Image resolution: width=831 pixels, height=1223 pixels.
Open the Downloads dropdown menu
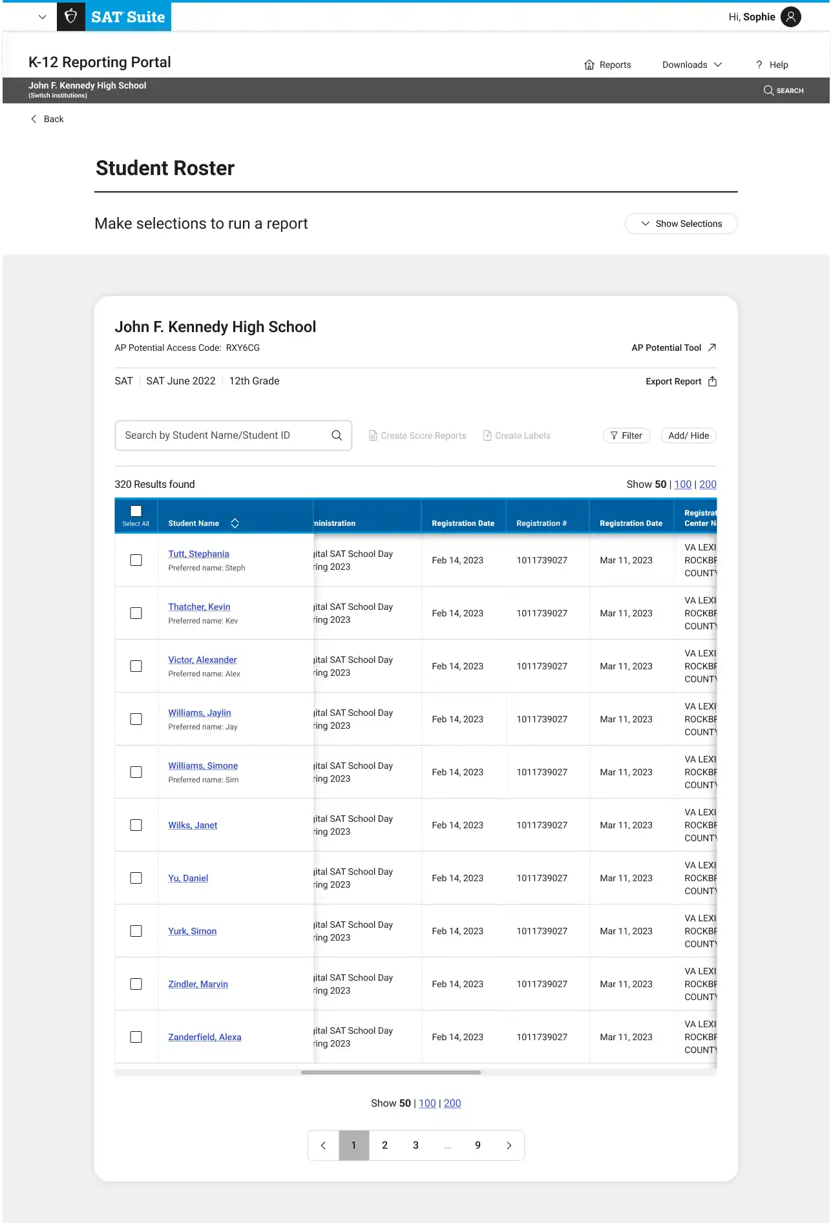click(692, 65)
